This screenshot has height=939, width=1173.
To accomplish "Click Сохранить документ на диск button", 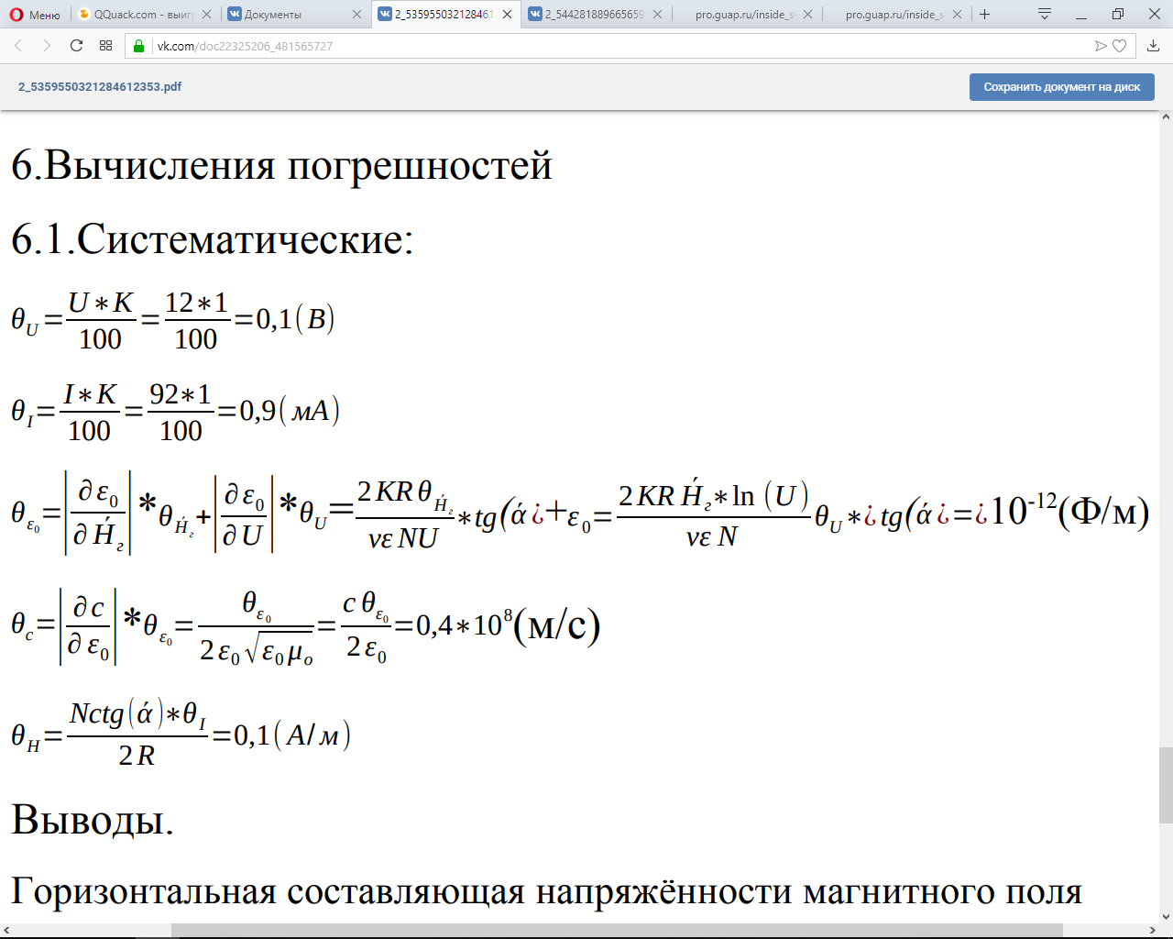I will coord(1062,87).
